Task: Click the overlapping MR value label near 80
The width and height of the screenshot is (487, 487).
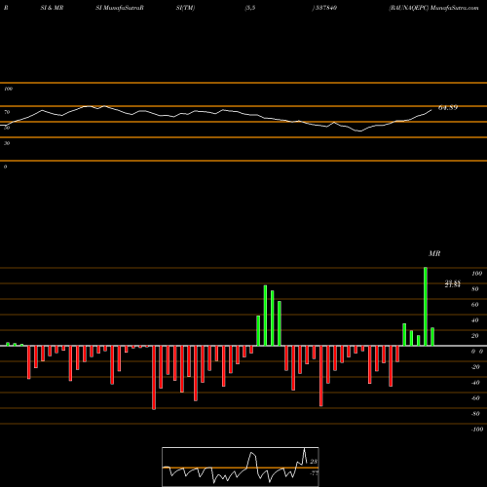Action: coord(453,284)
